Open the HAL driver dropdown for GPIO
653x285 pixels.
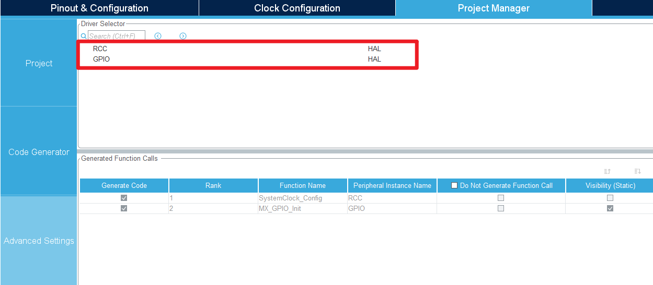(x=374, y=59)
